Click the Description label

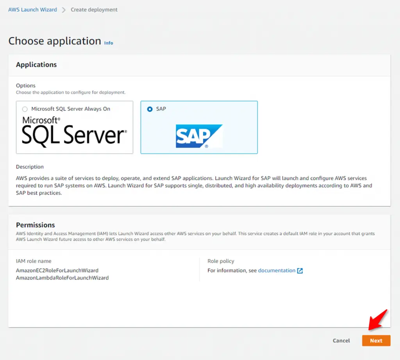(x=30, y=167)
